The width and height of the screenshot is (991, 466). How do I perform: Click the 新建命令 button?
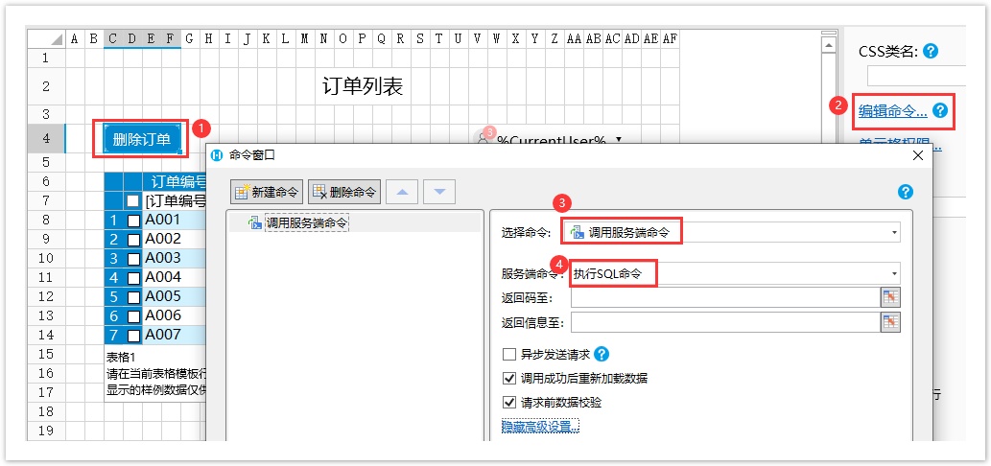(267, 192)
